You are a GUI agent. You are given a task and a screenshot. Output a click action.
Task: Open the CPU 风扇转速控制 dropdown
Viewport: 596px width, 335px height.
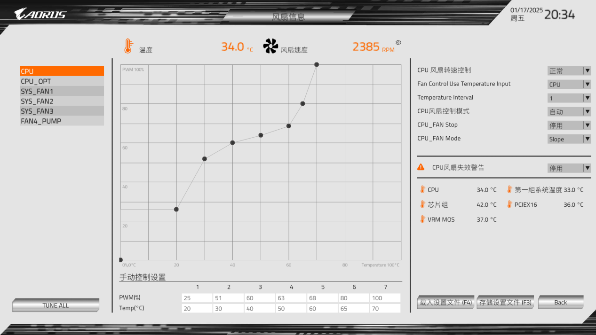(569, 71)
